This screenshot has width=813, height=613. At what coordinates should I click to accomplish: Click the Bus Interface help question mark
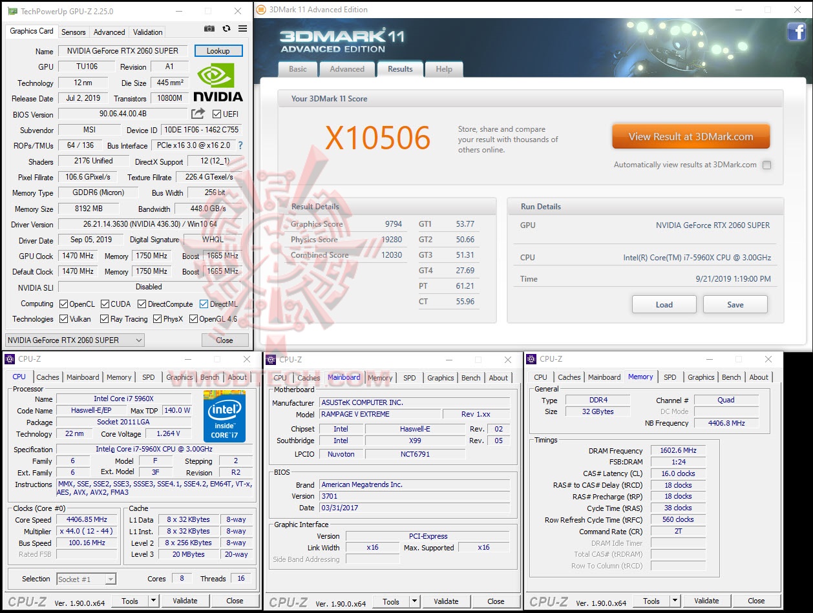[x=240, y=145]
